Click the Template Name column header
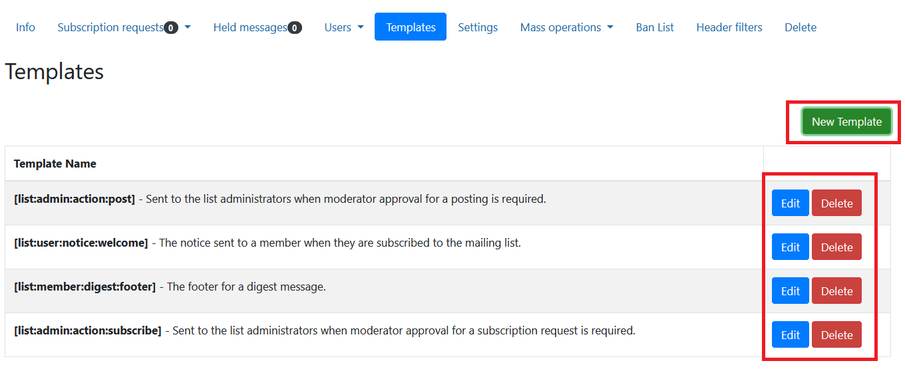The height and width of the screenshot is (371, 905). 55,164
